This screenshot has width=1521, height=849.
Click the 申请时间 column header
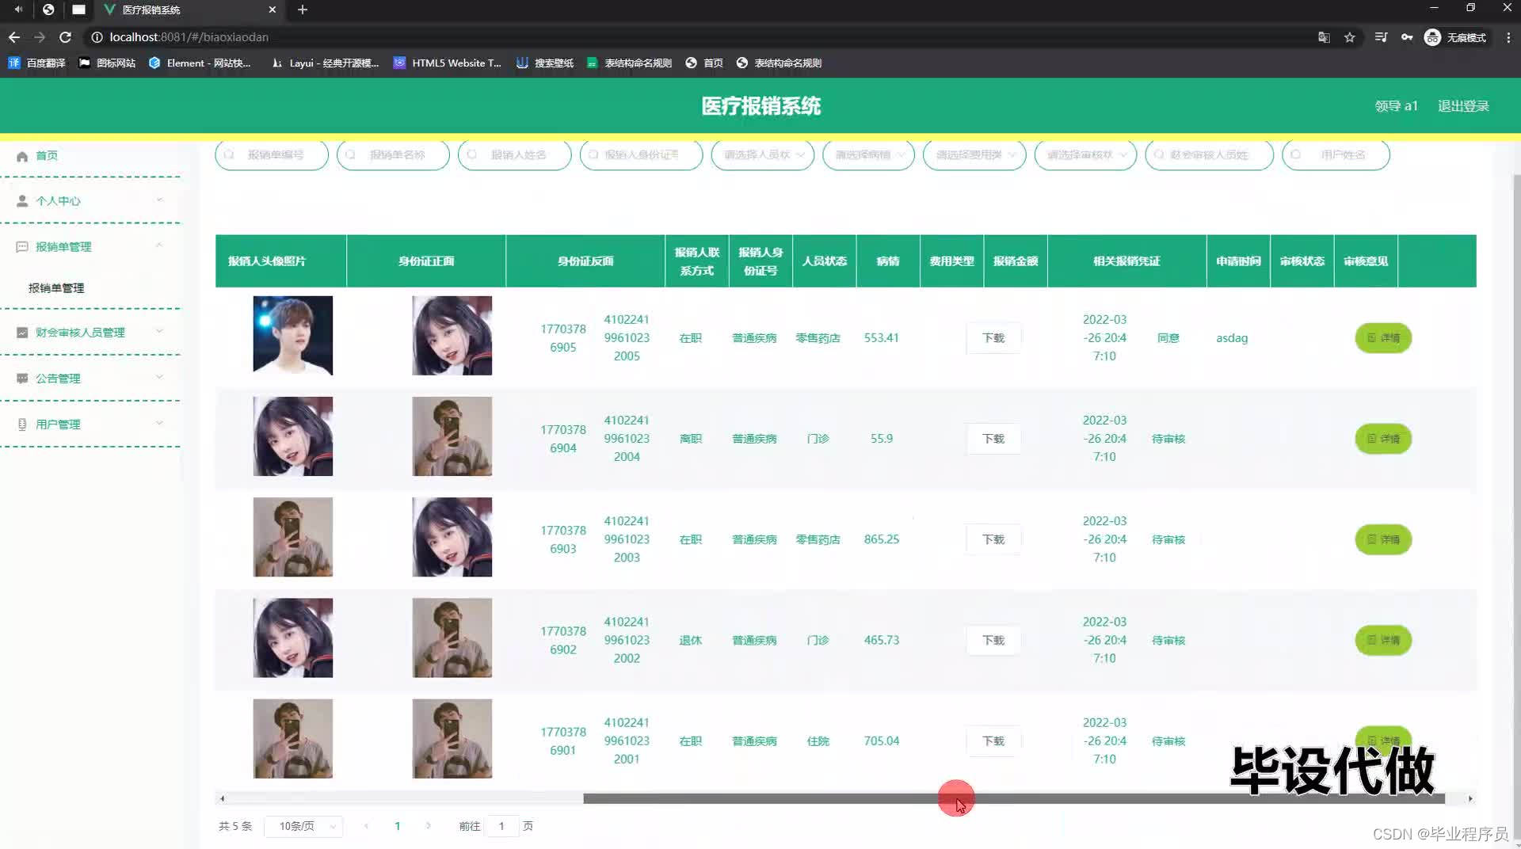pyautogui.click(x=1238, y=261)
